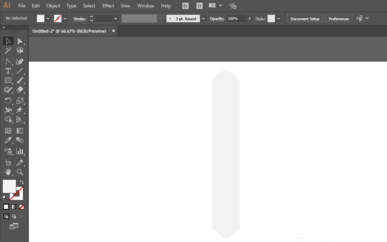The height and width of the screenshot is (242, 387).
Task: Expand the Style dropdown arrow
Action: [x=279, y=19]
